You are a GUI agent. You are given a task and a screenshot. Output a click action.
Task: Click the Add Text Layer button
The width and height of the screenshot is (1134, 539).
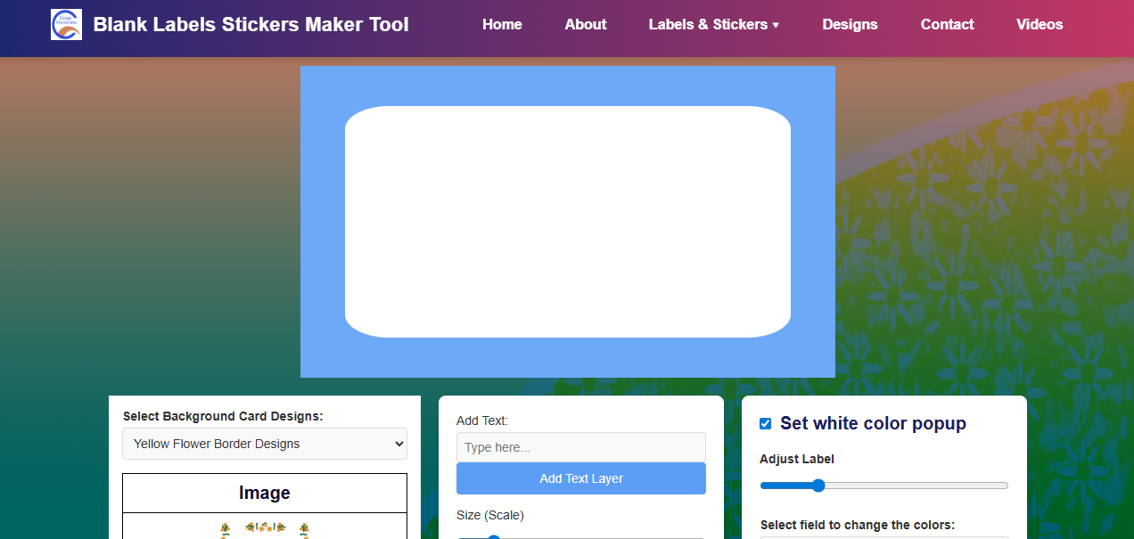(x=581, y=478)
